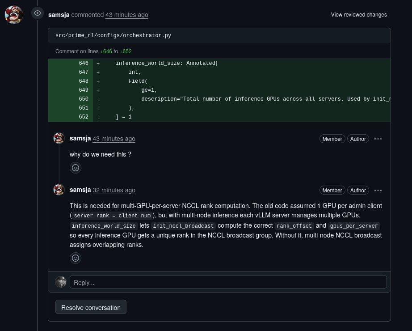Click the user avatar beside the reply box

(x=61, y=282)
